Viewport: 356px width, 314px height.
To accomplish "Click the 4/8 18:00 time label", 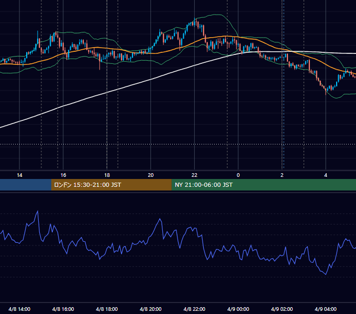I will [x=107, y=309].
